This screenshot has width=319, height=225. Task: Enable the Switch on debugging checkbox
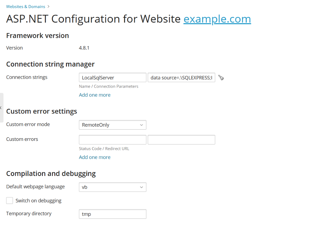click(10, 201)
